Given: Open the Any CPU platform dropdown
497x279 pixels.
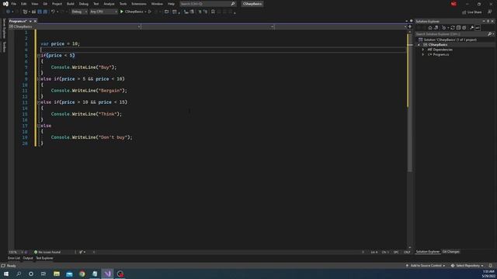Looking at the screenshot, I should tap(103, 12).
